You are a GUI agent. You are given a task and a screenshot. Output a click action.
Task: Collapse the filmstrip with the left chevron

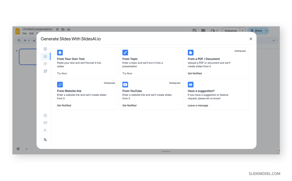[x=27, y=149]
